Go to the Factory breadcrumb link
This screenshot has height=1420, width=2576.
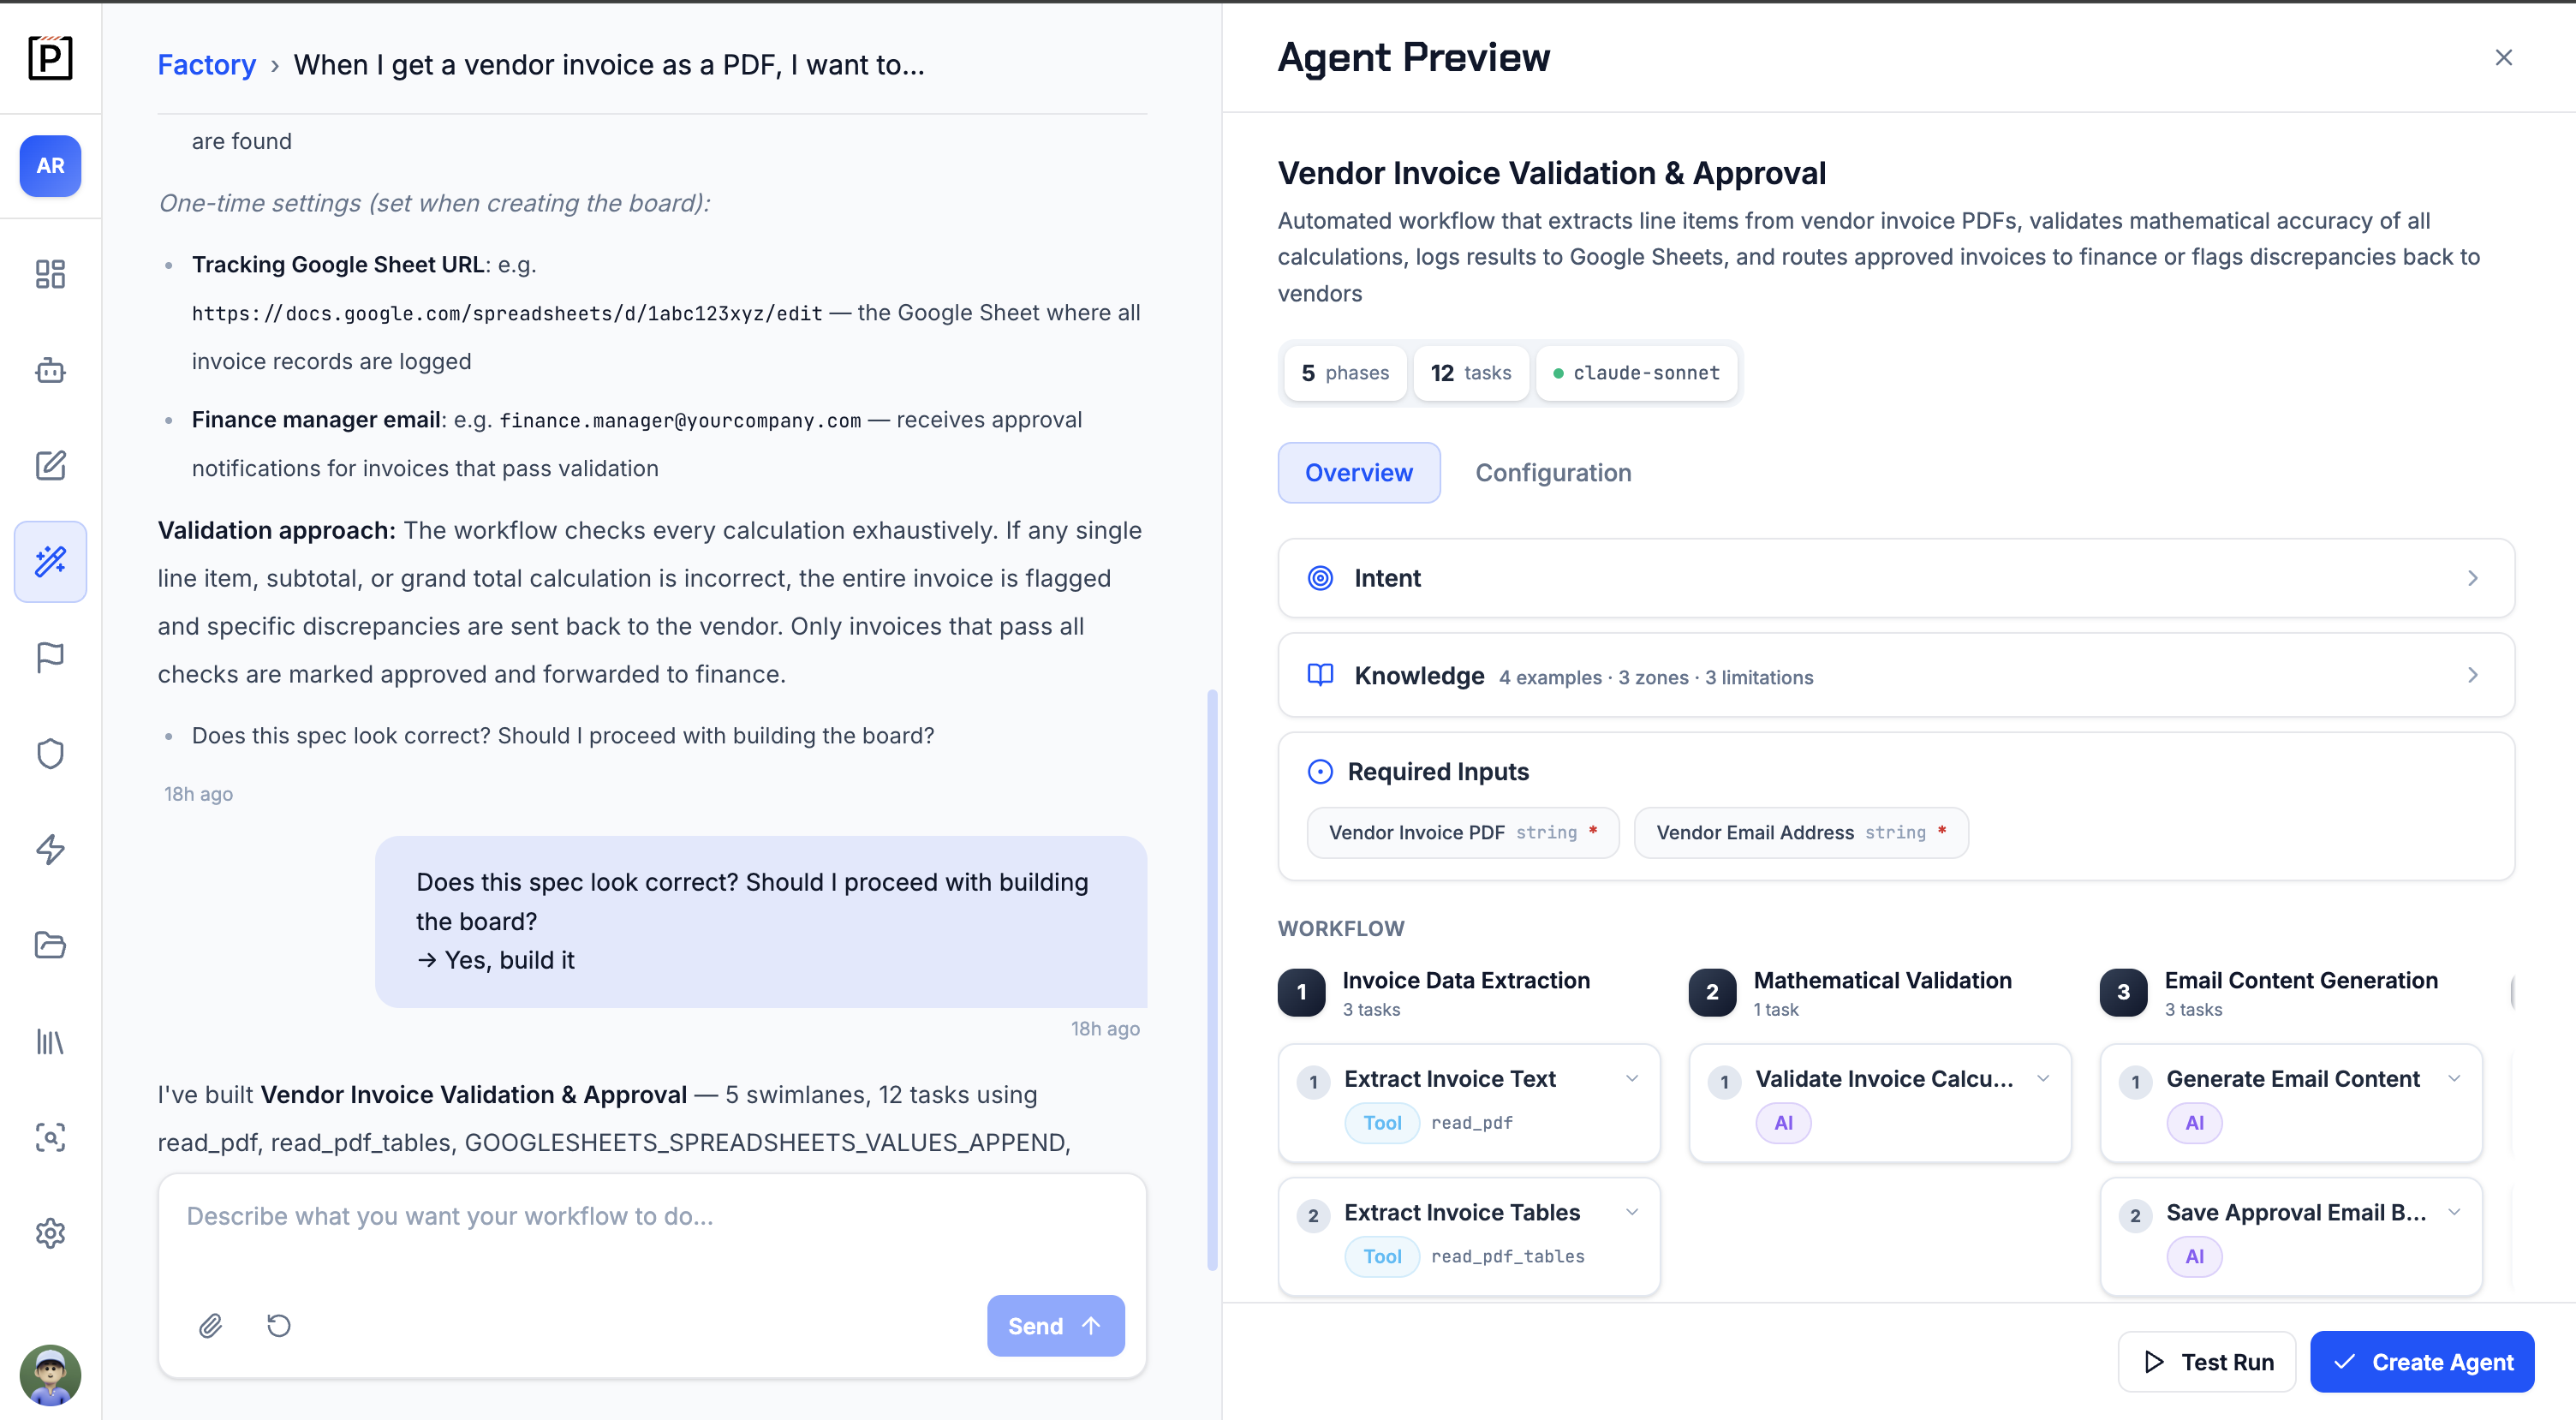tap(207, 65)
